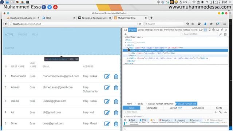Toggle the Security console filter

pyautogui.click(x=165, y=120)
